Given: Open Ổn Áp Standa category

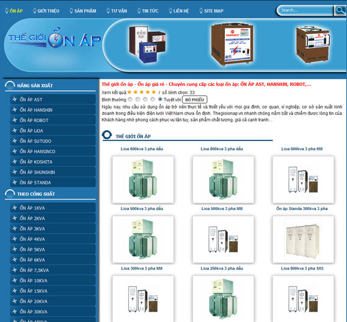Looking at the screenshot, I should point(53,182).
